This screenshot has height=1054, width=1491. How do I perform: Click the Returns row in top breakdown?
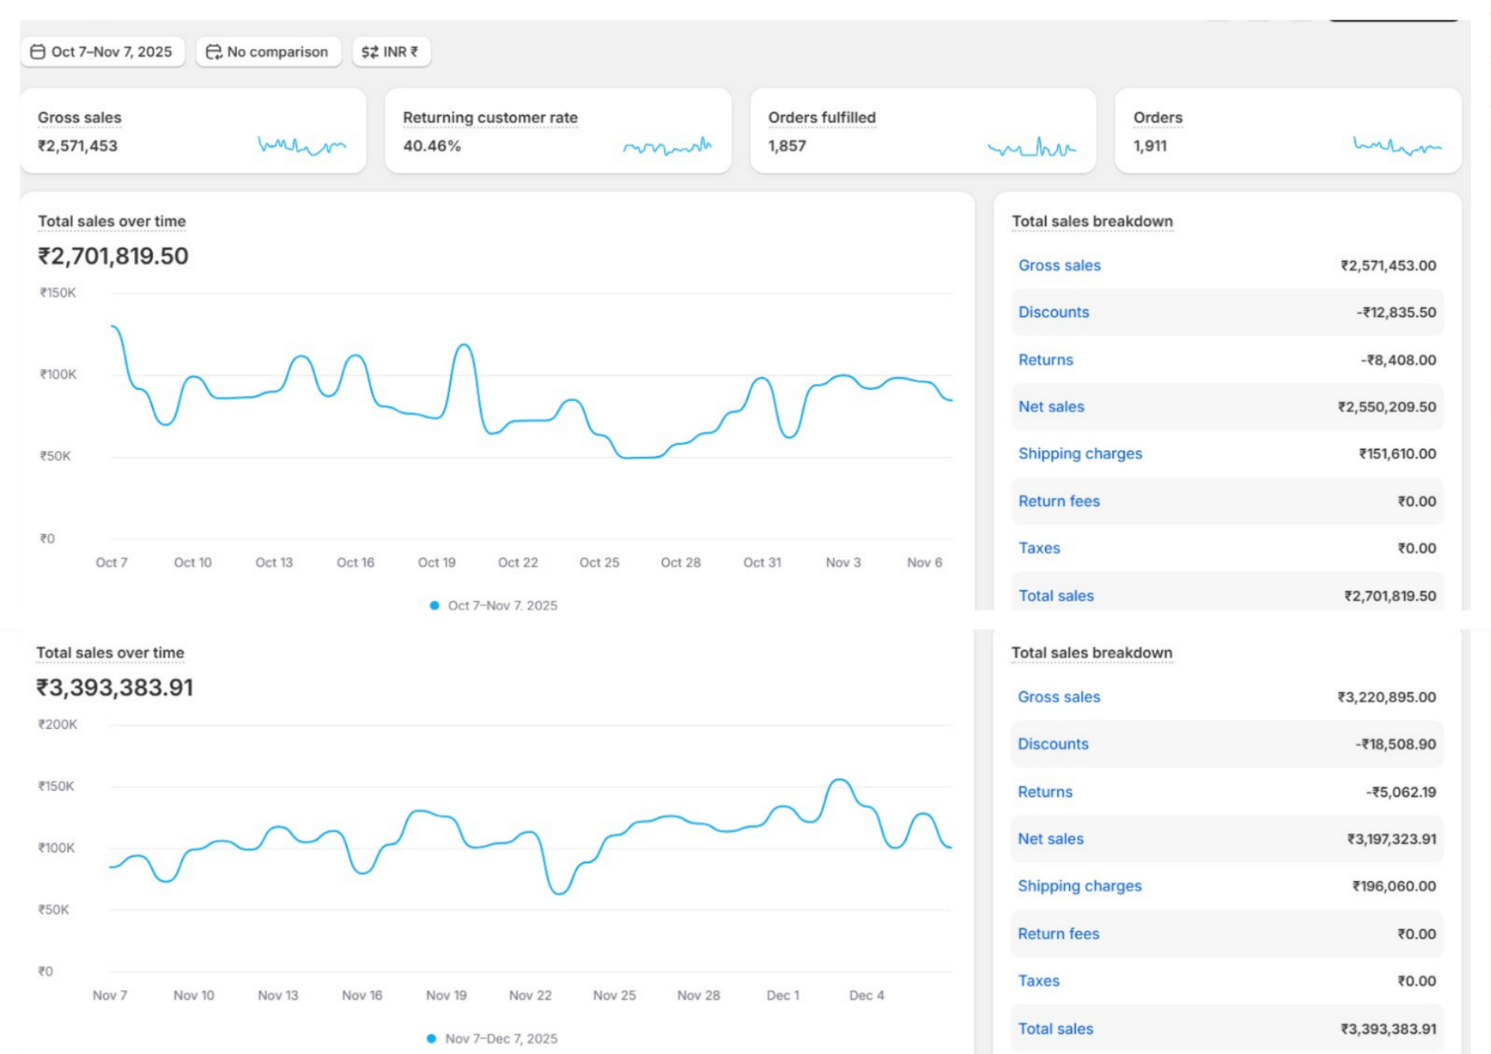(1046, 359)
